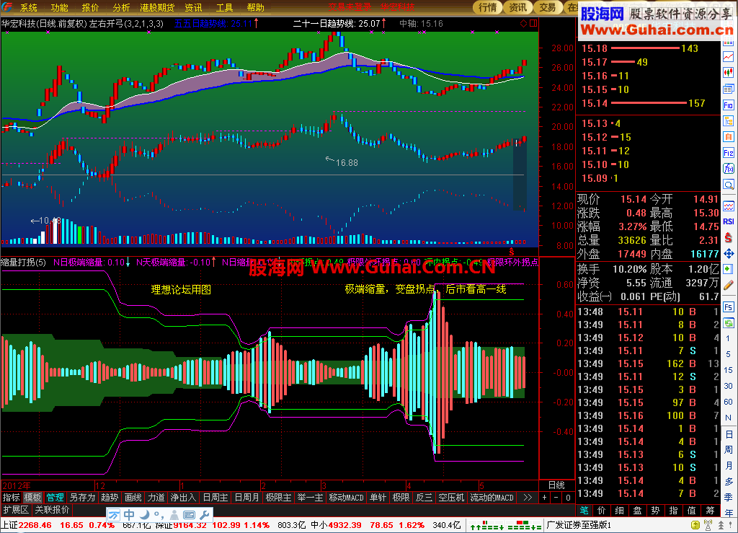Viewport: 738px width, 533px height.
Task: Open the 报价 menu
Action: 90,7
